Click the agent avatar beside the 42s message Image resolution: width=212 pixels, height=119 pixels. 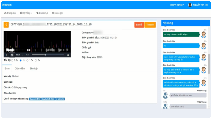point(204,57)
